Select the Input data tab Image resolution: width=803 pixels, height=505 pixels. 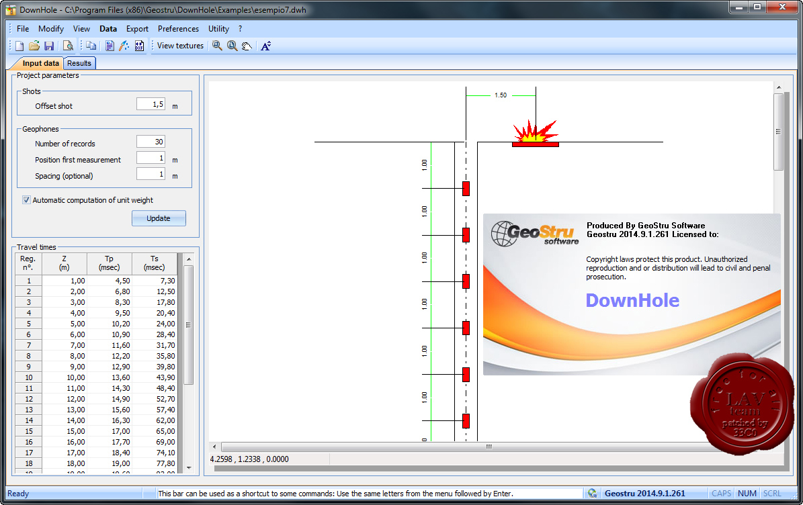pyautogui.click(x=40, y=63)
